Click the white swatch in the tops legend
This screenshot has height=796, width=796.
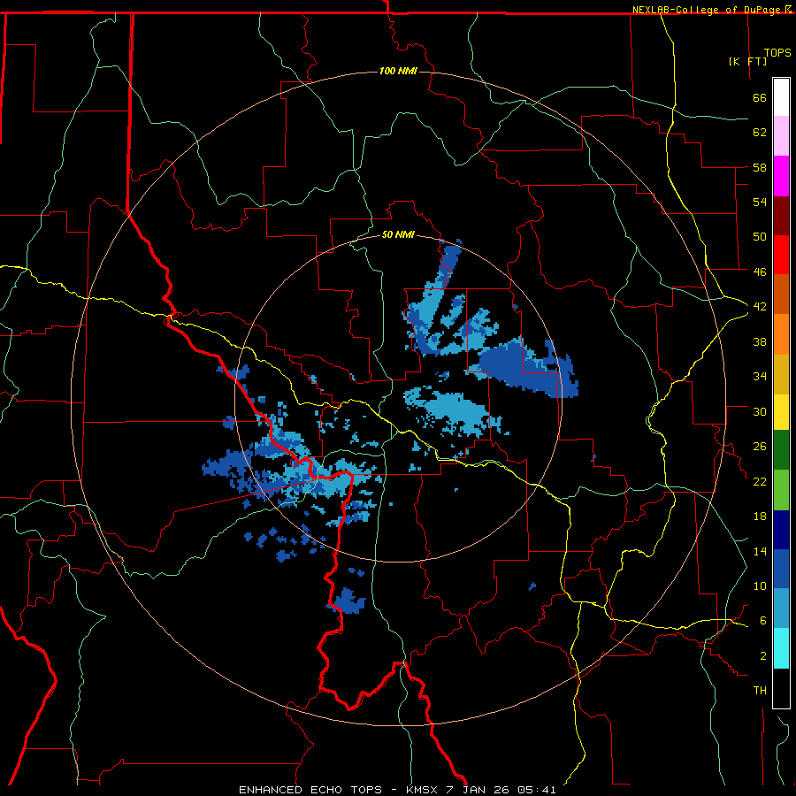(781, 97)
